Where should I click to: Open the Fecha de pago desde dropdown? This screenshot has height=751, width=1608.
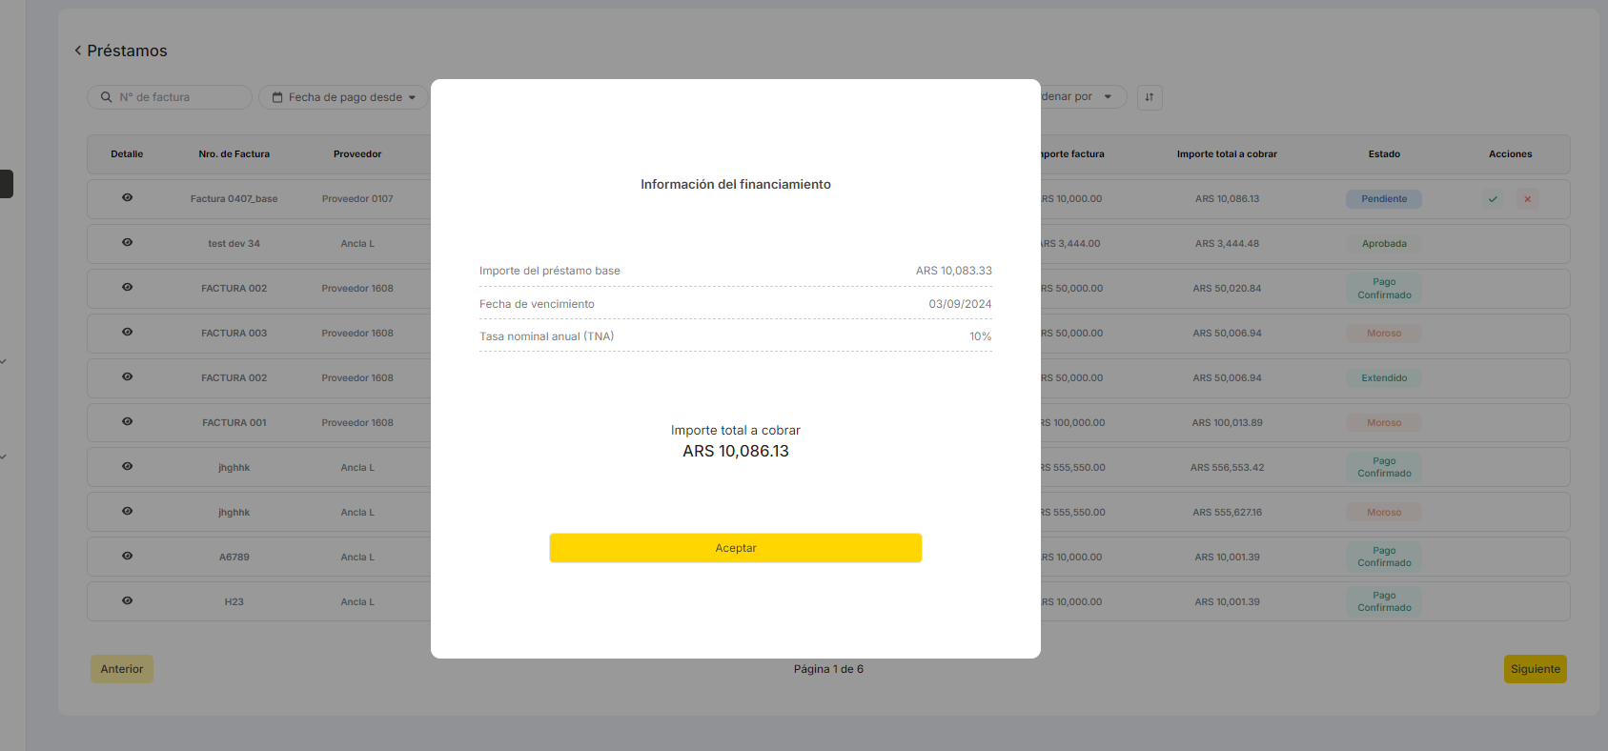(x=344, y=97)
